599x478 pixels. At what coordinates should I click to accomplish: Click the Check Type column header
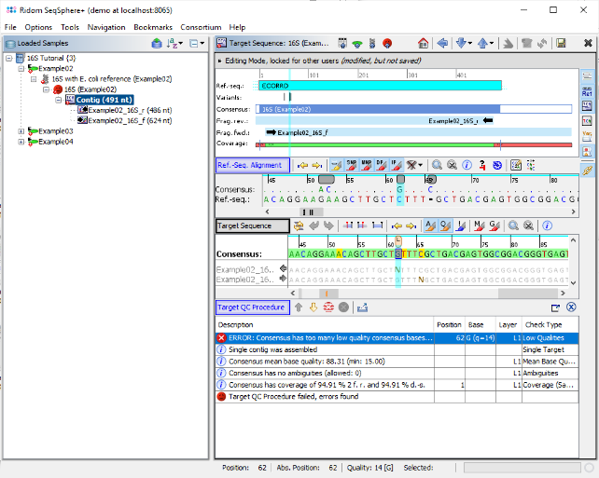(x=550, y=325)
